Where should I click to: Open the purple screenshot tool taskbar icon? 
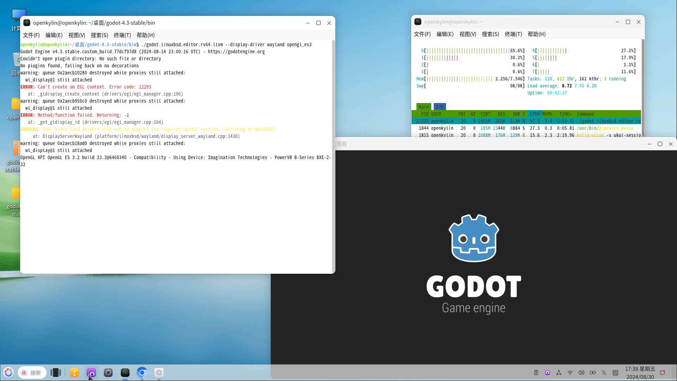click(x=91, y=373)
